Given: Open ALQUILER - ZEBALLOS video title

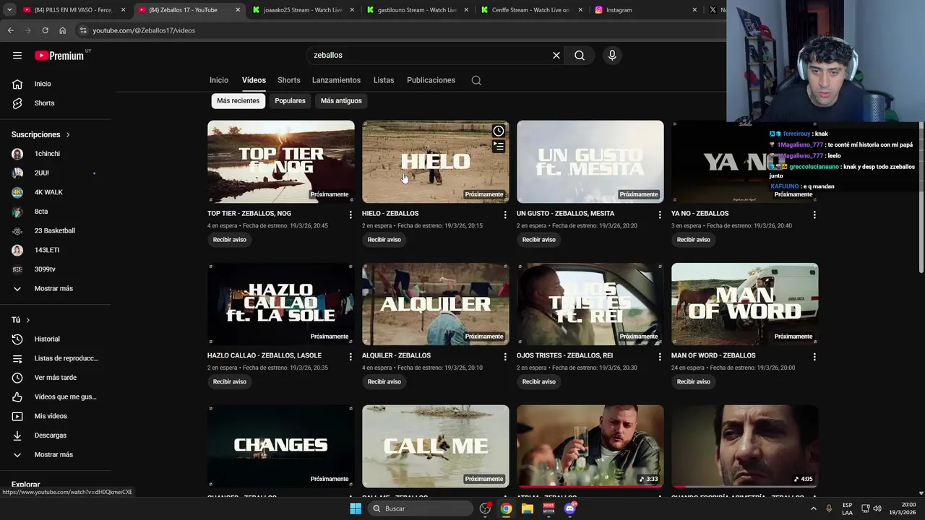Looking at the screenshot, I should point(396,356).
